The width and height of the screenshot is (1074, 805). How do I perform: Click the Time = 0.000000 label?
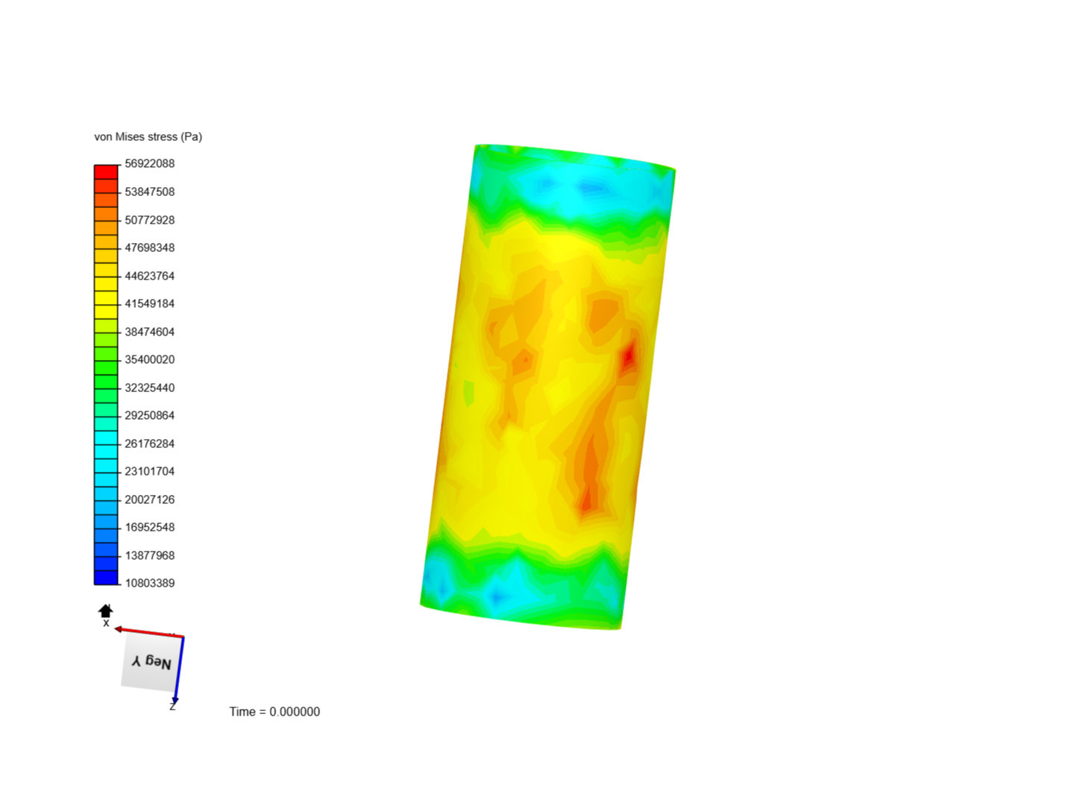point(274,712)
